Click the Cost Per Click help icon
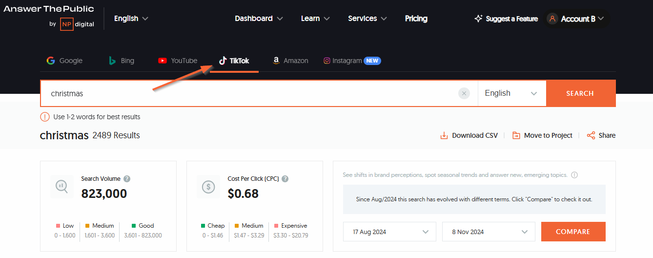The image size is (653, 258). pos(285,179)
